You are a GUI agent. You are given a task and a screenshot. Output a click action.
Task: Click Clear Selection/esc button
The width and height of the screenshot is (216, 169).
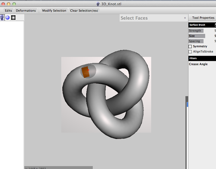pos(84,10)
